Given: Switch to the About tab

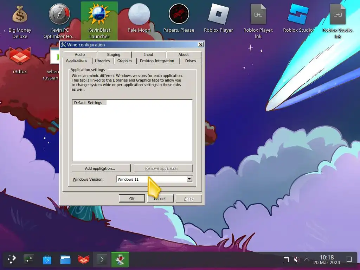Looking at the screenshot, I should pyautogui.click(x=184, y=54).
